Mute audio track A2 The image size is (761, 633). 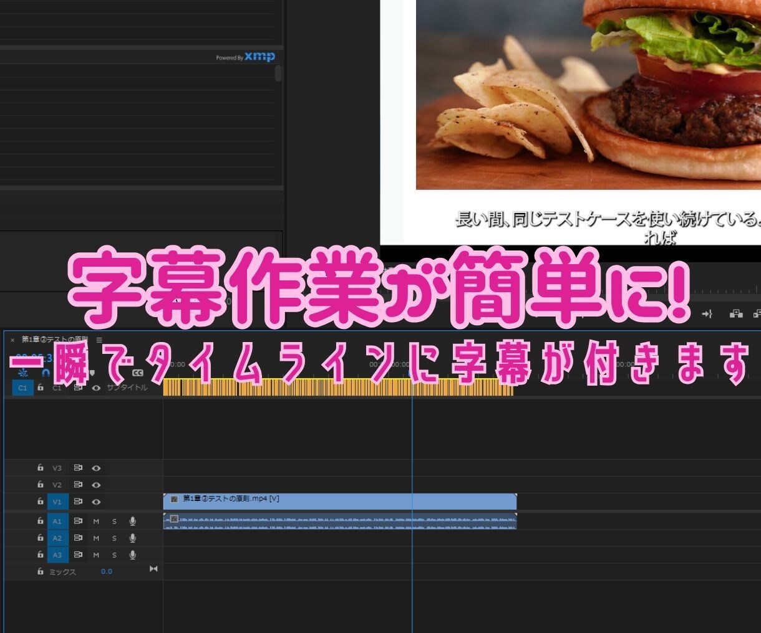coord(96,538)
